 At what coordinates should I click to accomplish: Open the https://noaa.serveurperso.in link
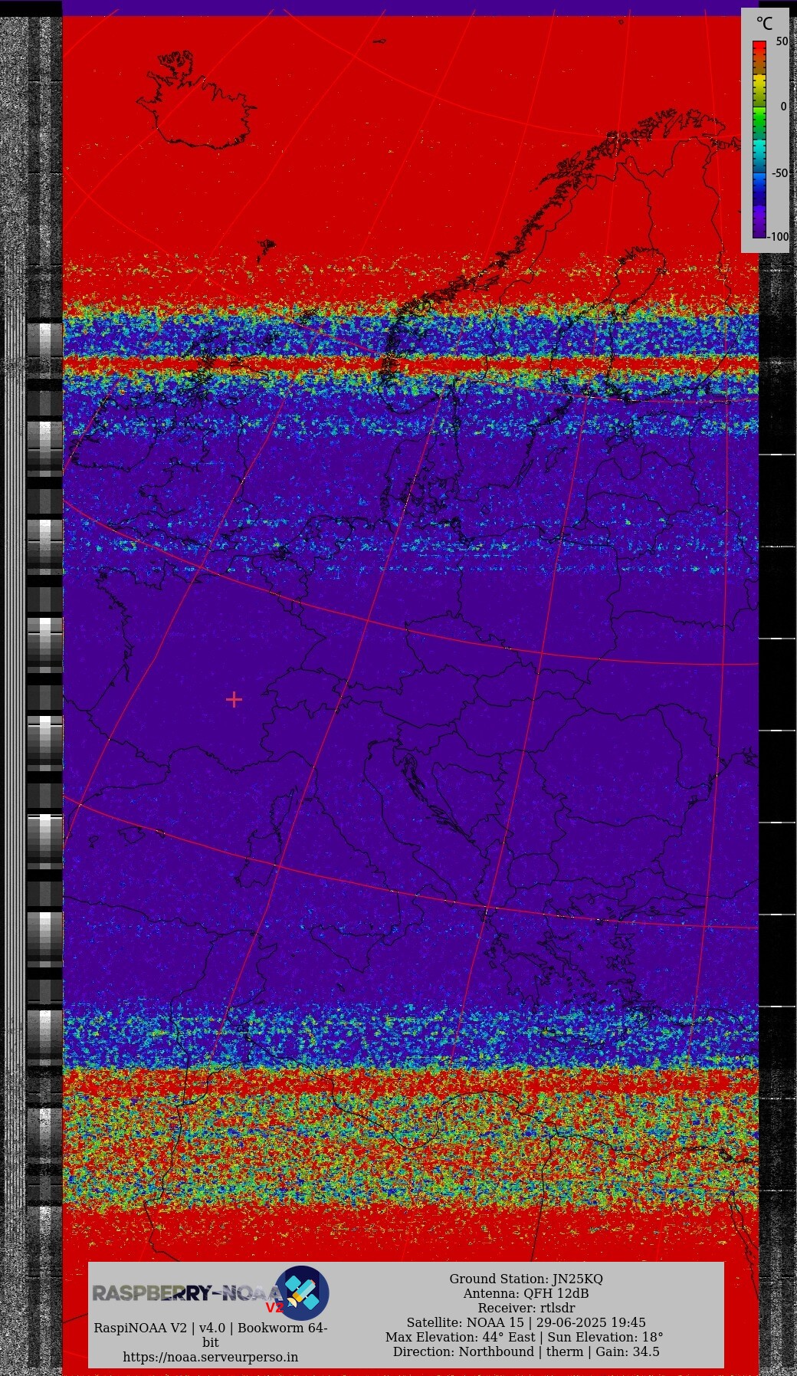[x=211, y=1357]
